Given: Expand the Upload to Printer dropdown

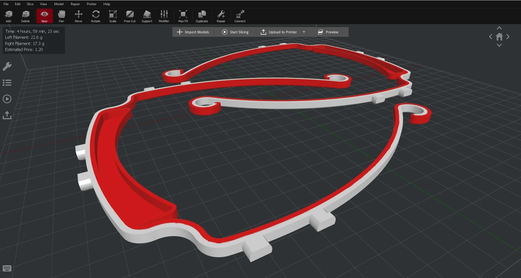Looking at the screenshot, I should [303, 32].
